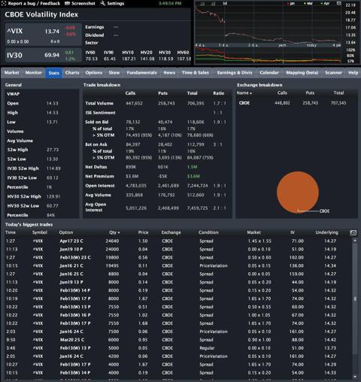This screenshot has width=361, height=382.
Task: Open the Help tab
Action: 353,73
